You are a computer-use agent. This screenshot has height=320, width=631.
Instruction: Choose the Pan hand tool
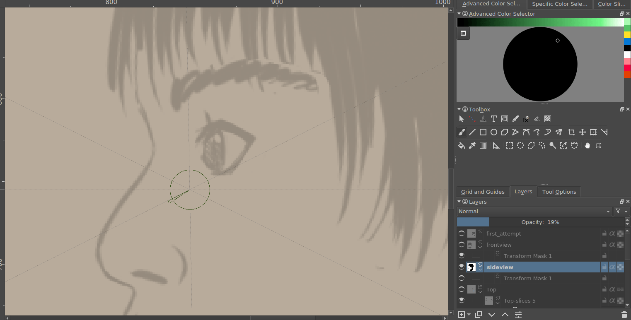coord(587,145)
